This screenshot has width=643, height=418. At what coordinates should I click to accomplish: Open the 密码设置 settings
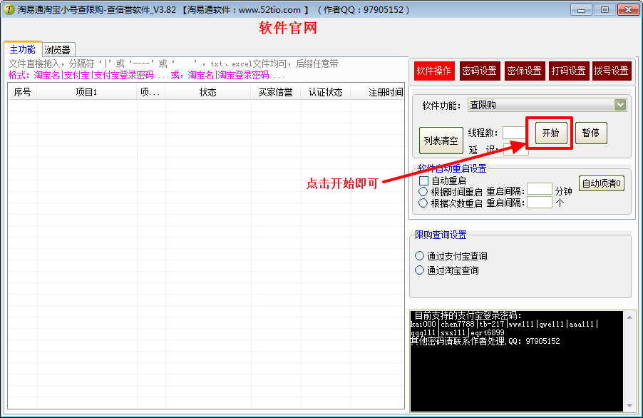(x=479, y=71)
